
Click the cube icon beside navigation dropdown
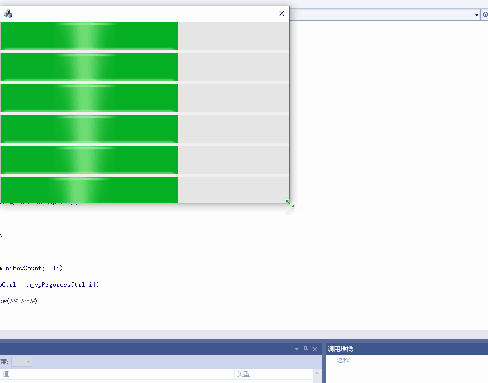(485, 14)
